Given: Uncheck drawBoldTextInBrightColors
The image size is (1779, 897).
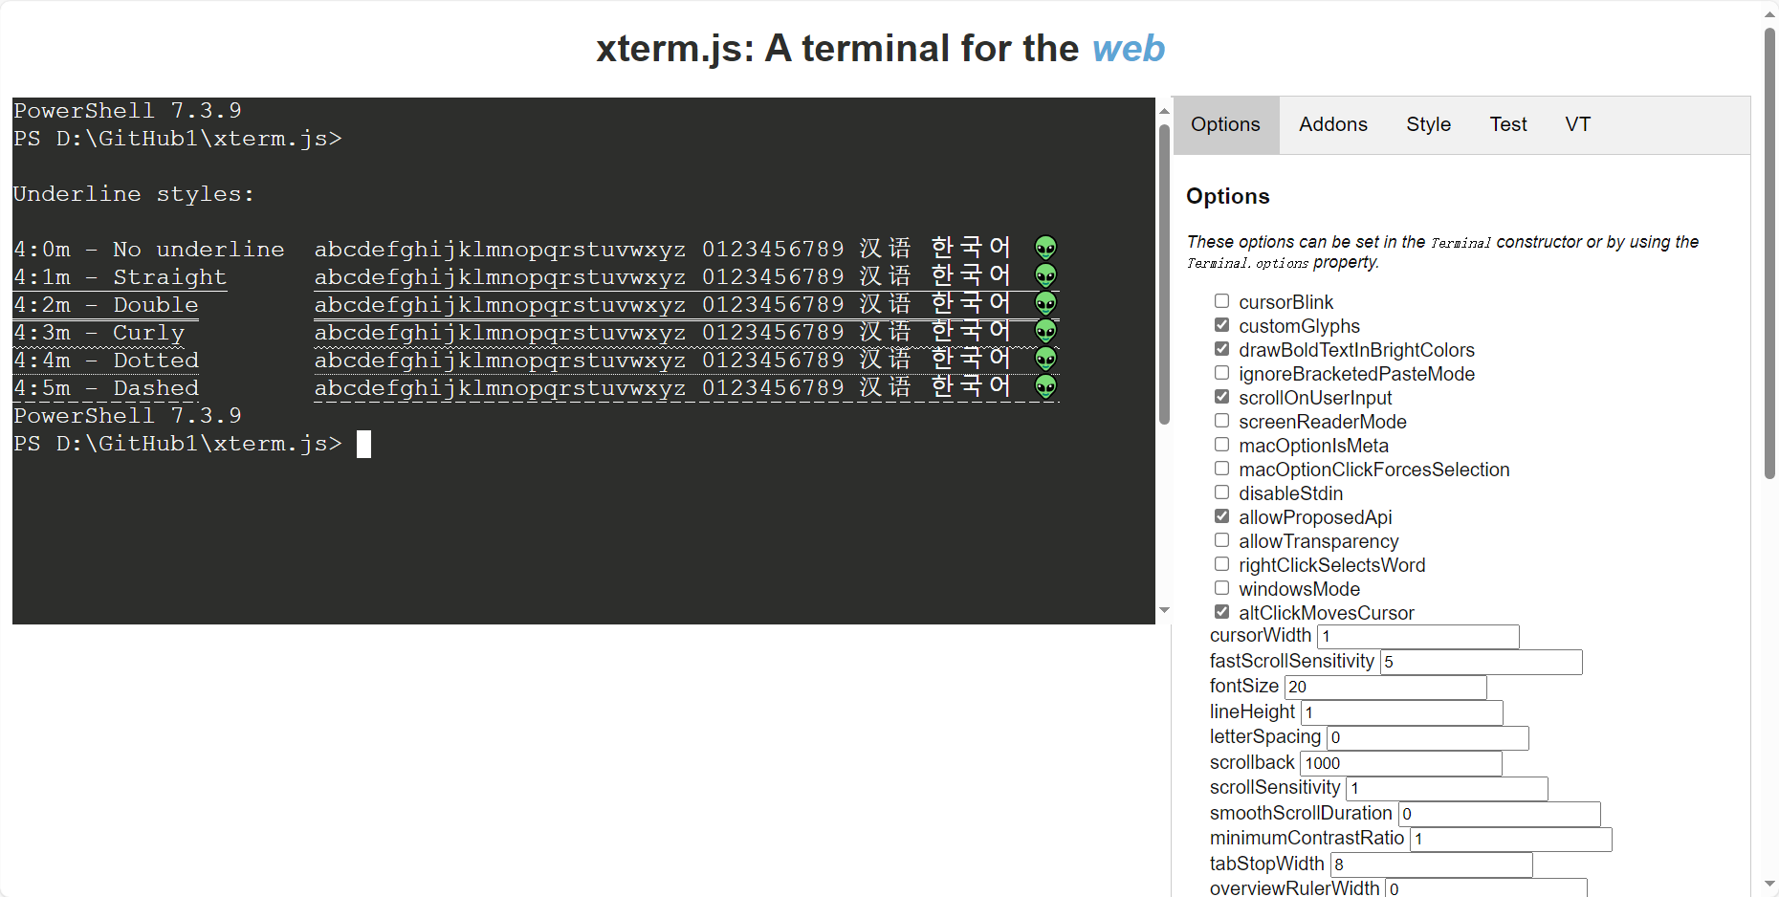Looking at the screenshot, I should pyautogui.click(x=1221, y=348).
